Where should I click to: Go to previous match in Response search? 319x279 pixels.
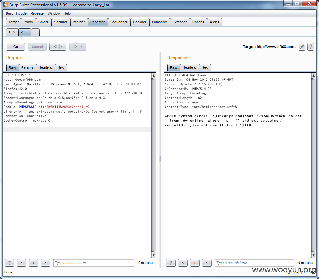[183, 263]
